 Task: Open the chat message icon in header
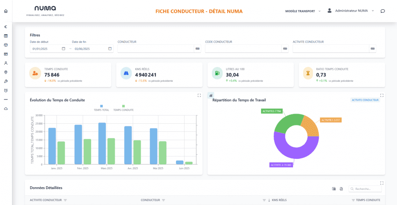pyautogui.click(x=383, y=11)
